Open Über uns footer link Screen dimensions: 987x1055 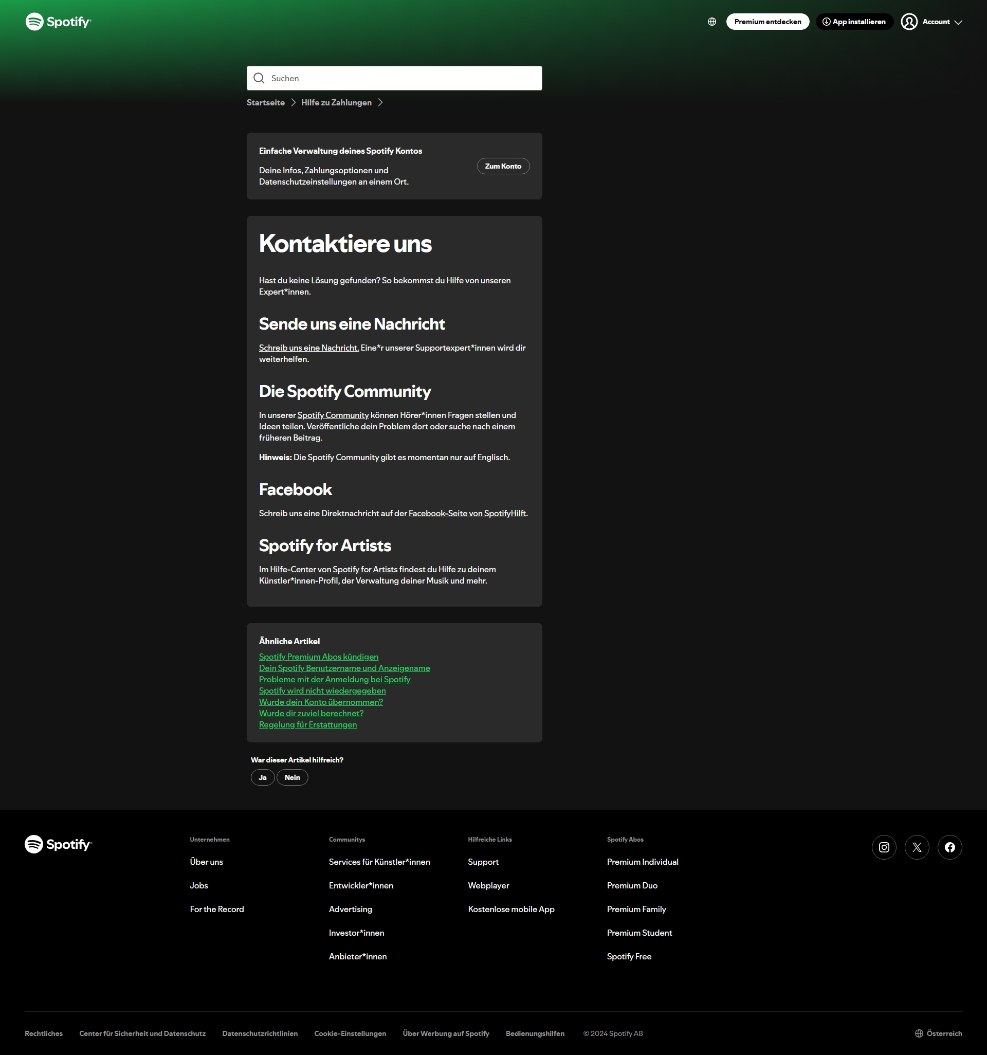(x=207, y=862)
